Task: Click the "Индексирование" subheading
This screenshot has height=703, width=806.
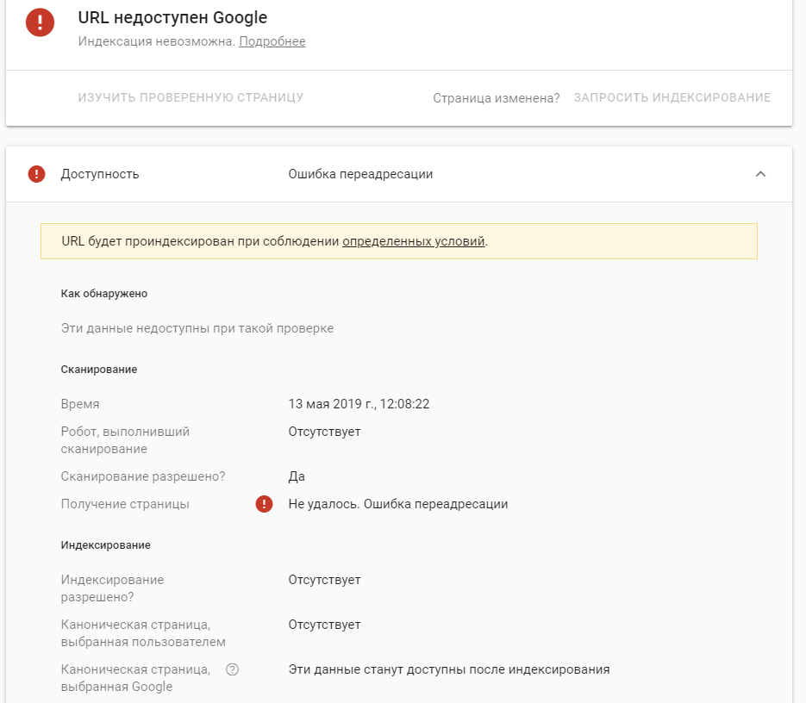Action: [106, 544]
